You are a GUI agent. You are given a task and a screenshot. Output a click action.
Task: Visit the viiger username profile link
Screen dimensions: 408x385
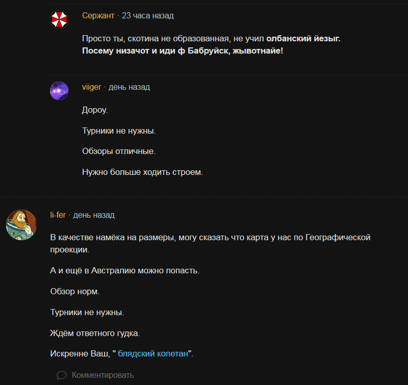[x=92, y=87]
